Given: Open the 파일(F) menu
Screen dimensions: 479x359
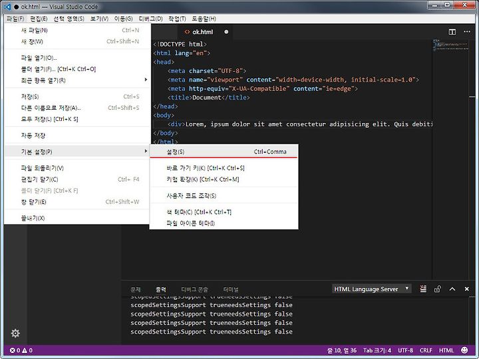Looking at the screenshot, I should [15, 19].
